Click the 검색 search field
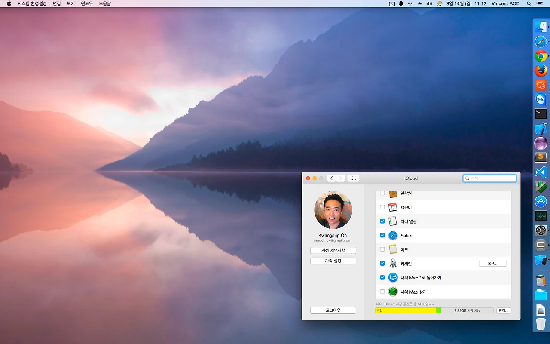Screen dimensions: 550x344 tap(492, 178)
